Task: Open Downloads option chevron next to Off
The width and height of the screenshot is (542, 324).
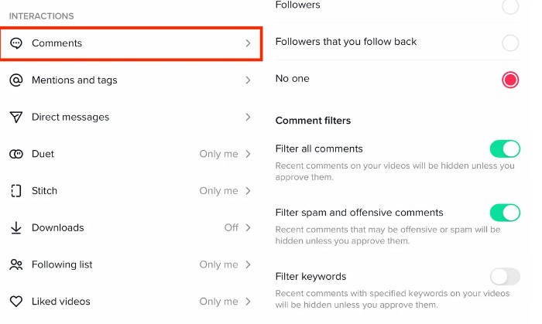Action: (248, 228)
